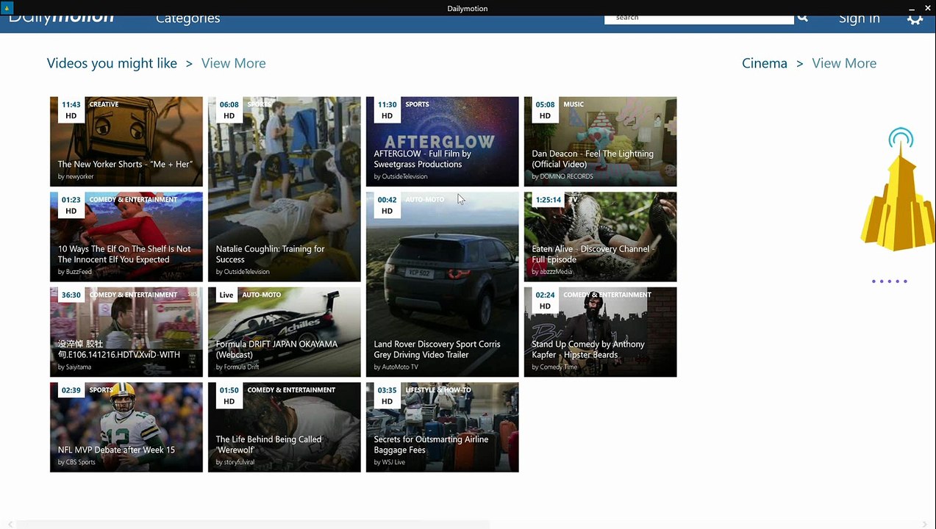The width and height of the screenshot is (936, 529).
Task: Click left arrow of bottom scrollbar
Action: point(10,524)
